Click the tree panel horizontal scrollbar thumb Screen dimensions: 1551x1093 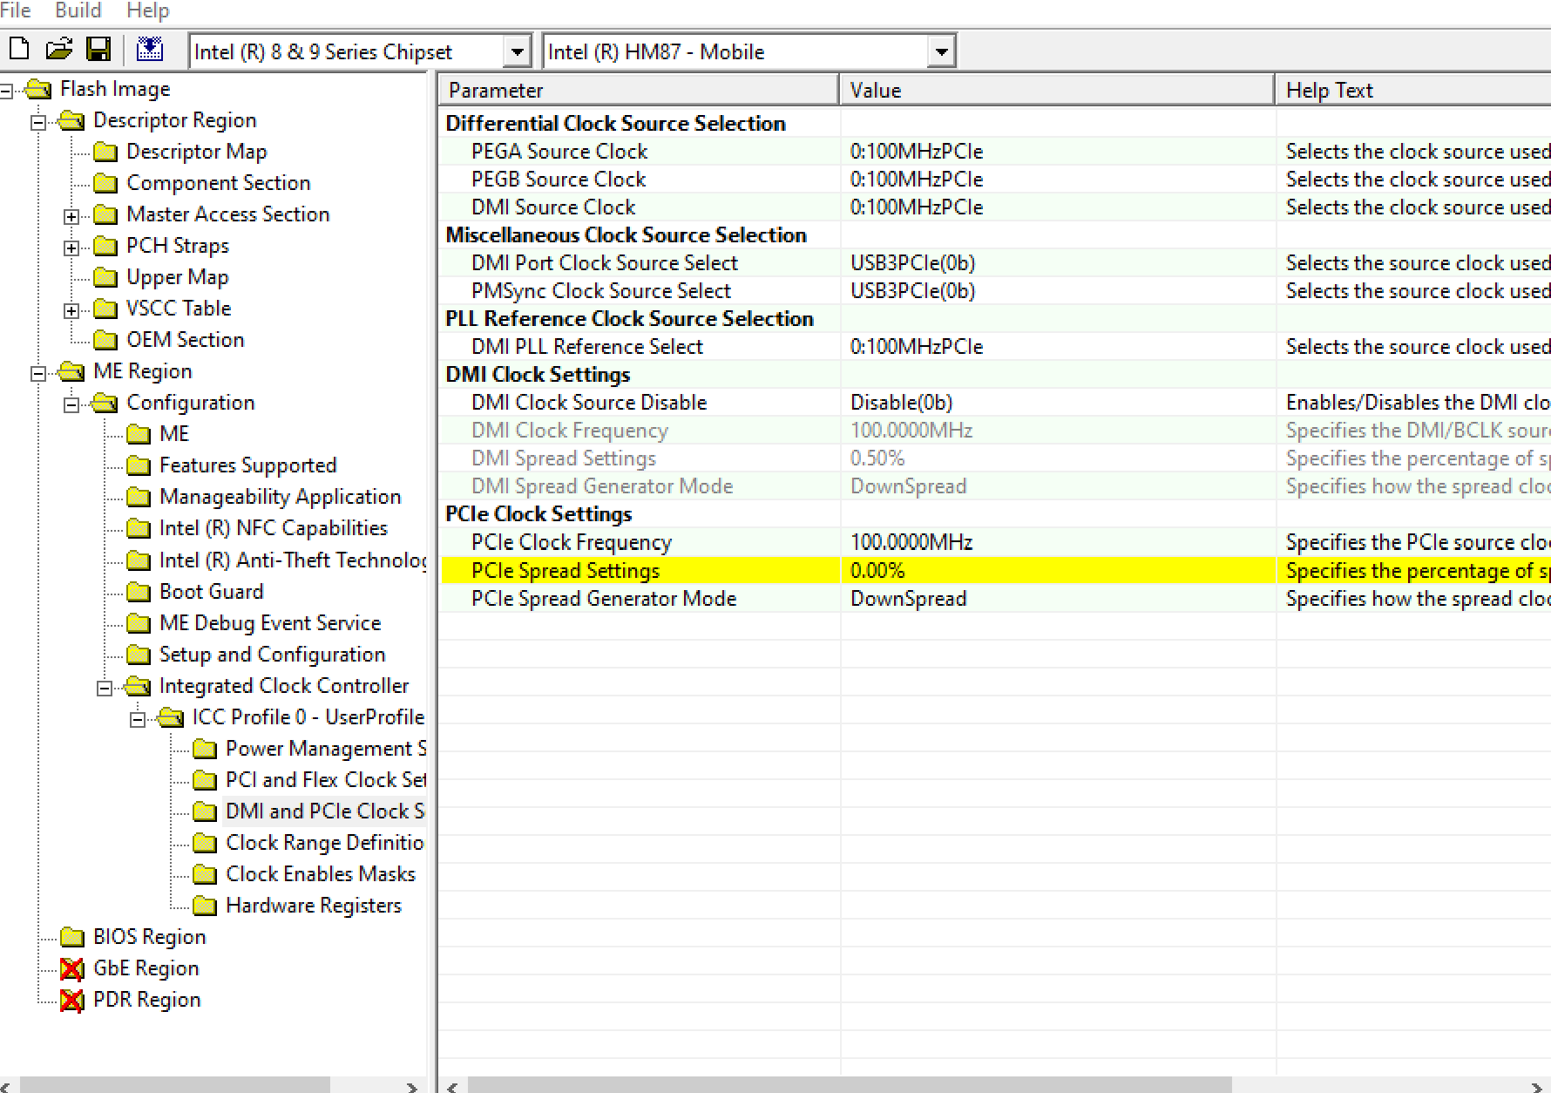tap(175, 1085)
